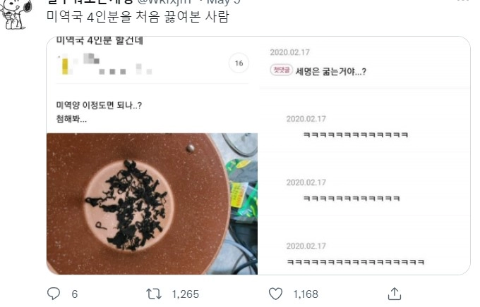Screen dimensions: 480x307
Task: Click the text 미역양 이정도면 되나..?
Action: [x=99, y=106]
